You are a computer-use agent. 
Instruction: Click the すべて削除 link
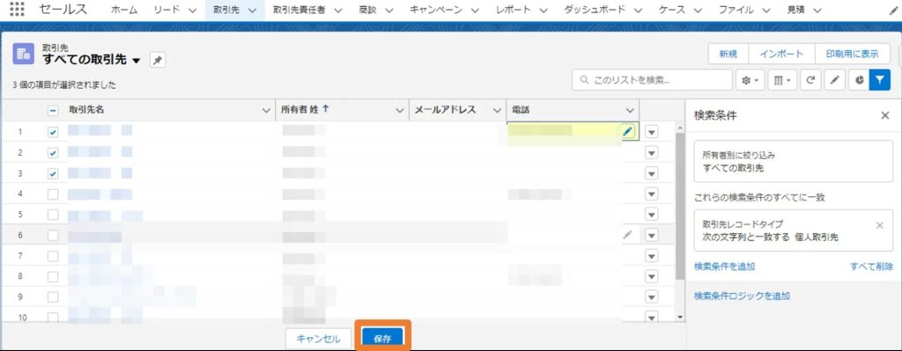pyautogui.click(x=871, y=266)
